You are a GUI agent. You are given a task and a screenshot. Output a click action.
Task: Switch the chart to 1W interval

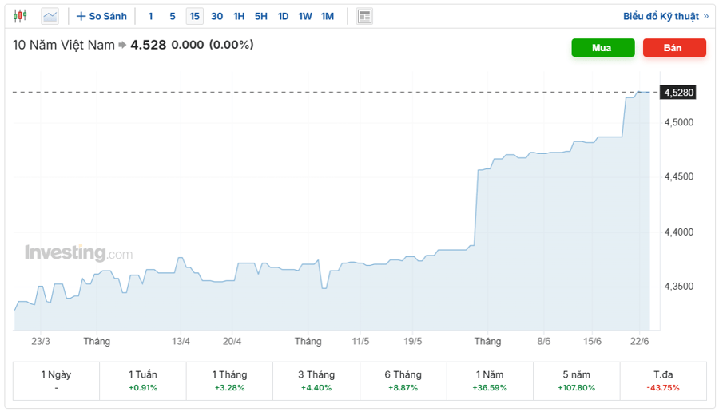(305, 17)
